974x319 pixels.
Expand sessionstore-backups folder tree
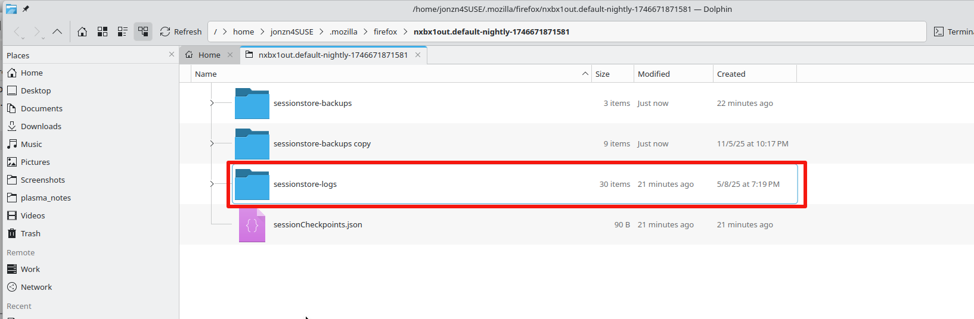[x=212, y=103]
